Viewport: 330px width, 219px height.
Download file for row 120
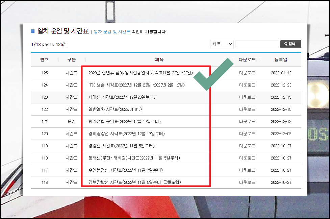pos(247,134)
